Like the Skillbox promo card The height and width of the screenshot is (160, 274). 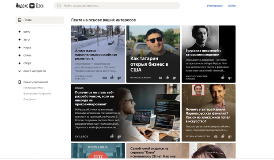112,136
